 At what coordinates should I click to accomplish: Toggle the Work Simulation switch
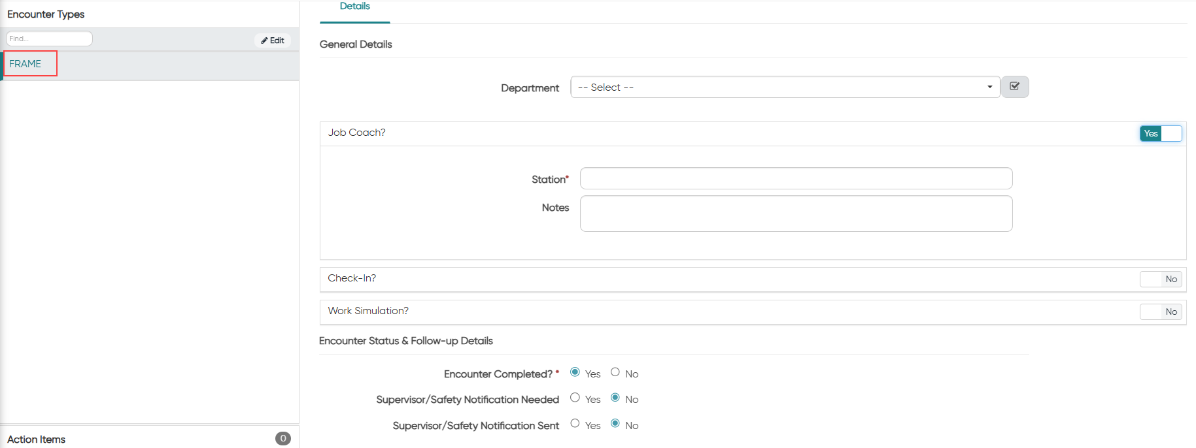(x=1161, y=312)
